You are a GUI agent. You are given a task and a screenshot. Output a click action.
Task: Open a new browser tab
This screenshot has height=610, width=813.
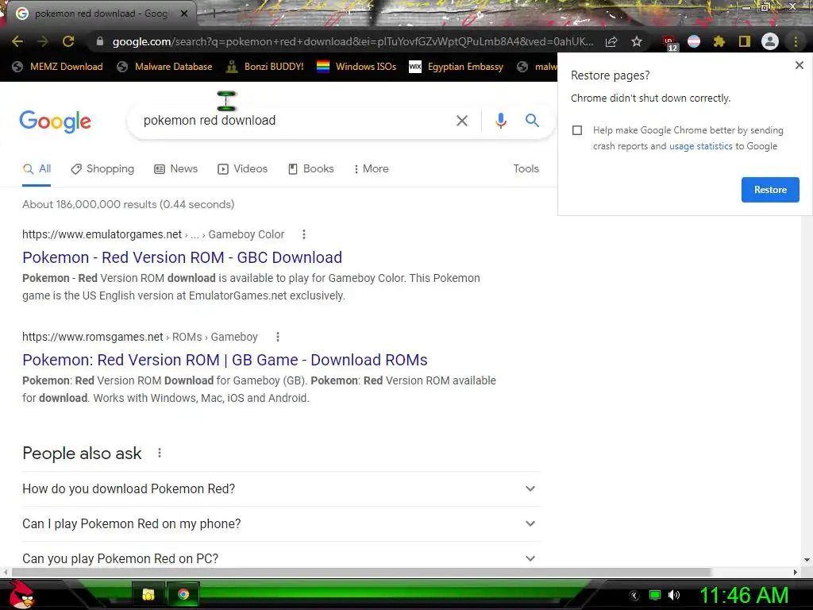tap(214, 14)
